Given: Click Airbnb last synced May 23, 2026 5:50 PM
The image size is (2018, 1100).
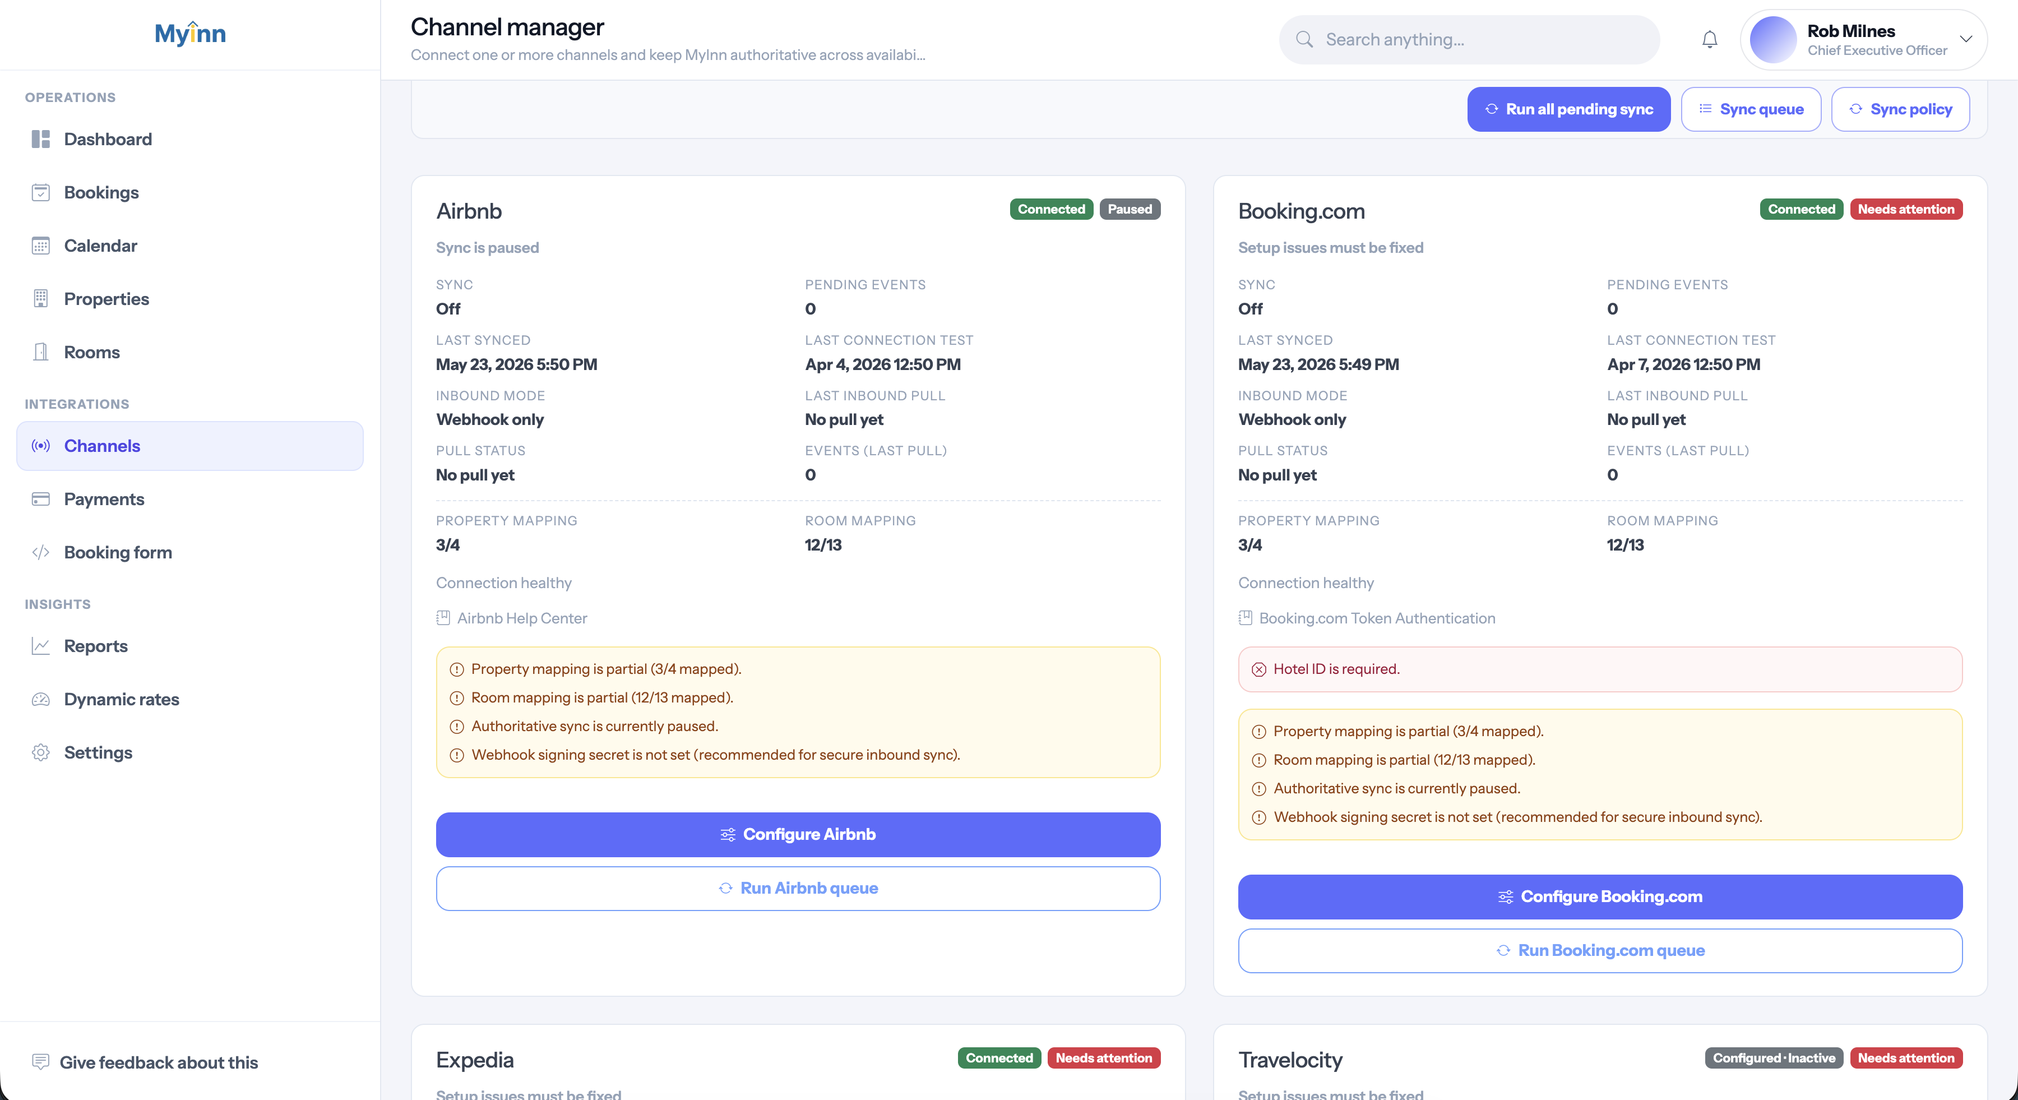Looking at the screenshot, I should 516,364.
